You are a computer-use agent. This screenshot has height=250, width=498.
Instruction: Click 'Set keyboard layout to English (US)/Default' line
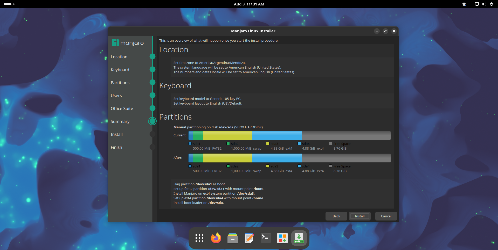coord(208,103)
